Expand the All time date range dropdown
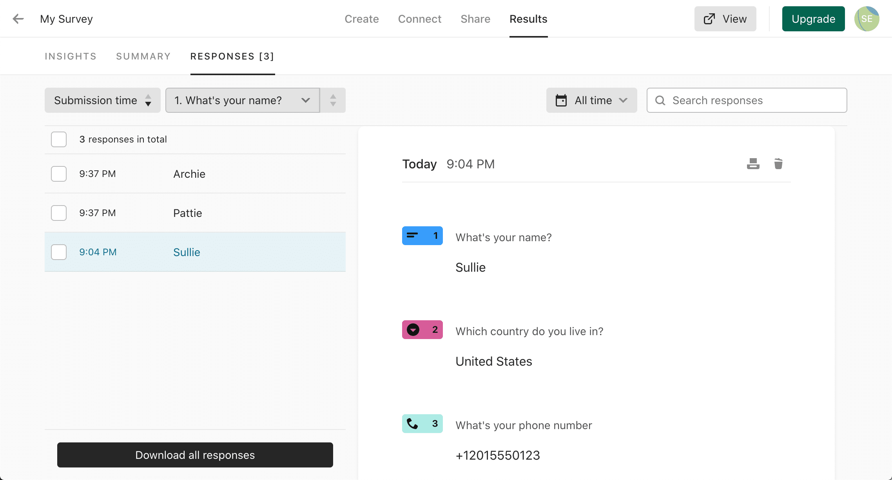 590,100
